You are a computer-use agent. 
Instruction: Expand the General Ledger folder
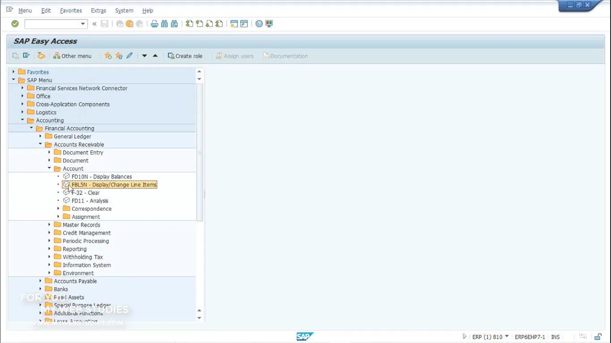click(40, 136)
